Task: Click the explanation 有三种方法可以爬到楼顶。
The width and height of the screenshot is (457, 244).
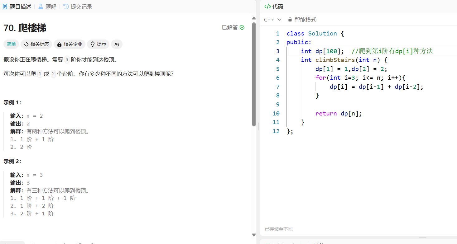Action: click(58, 190)
